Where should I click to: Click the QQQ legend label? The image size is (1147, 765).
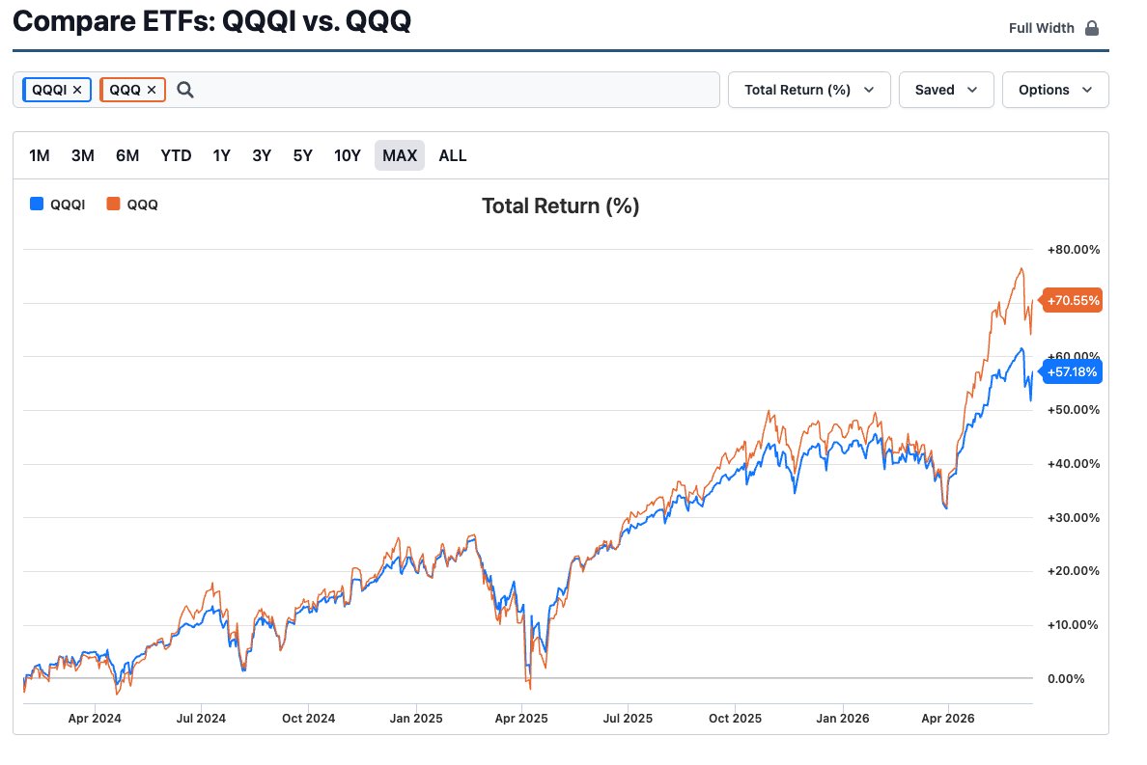[x=143, y=205]
